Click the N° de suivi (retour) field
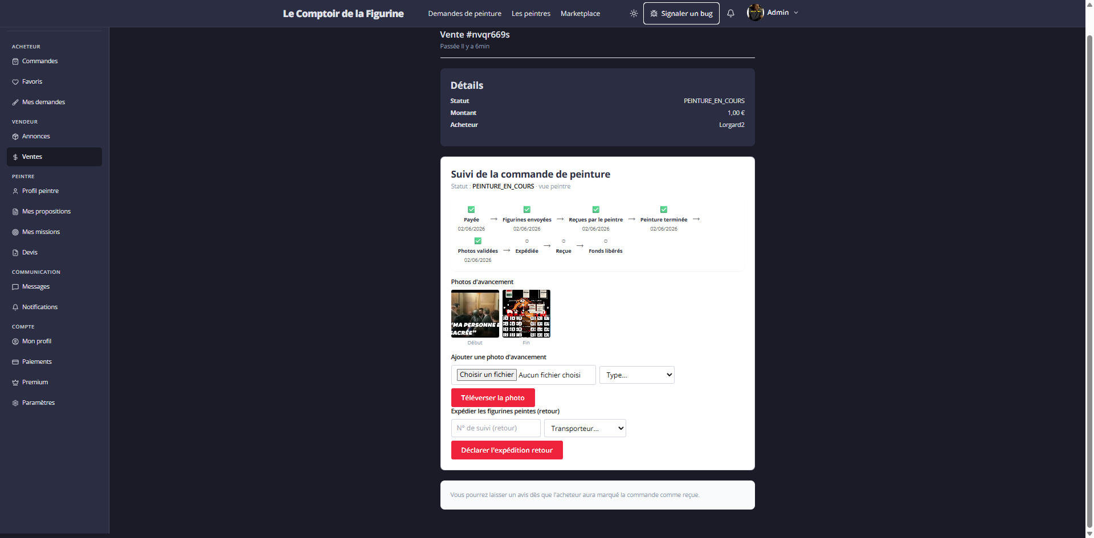Screen dimensions: 1094x538 coord(496,428)
